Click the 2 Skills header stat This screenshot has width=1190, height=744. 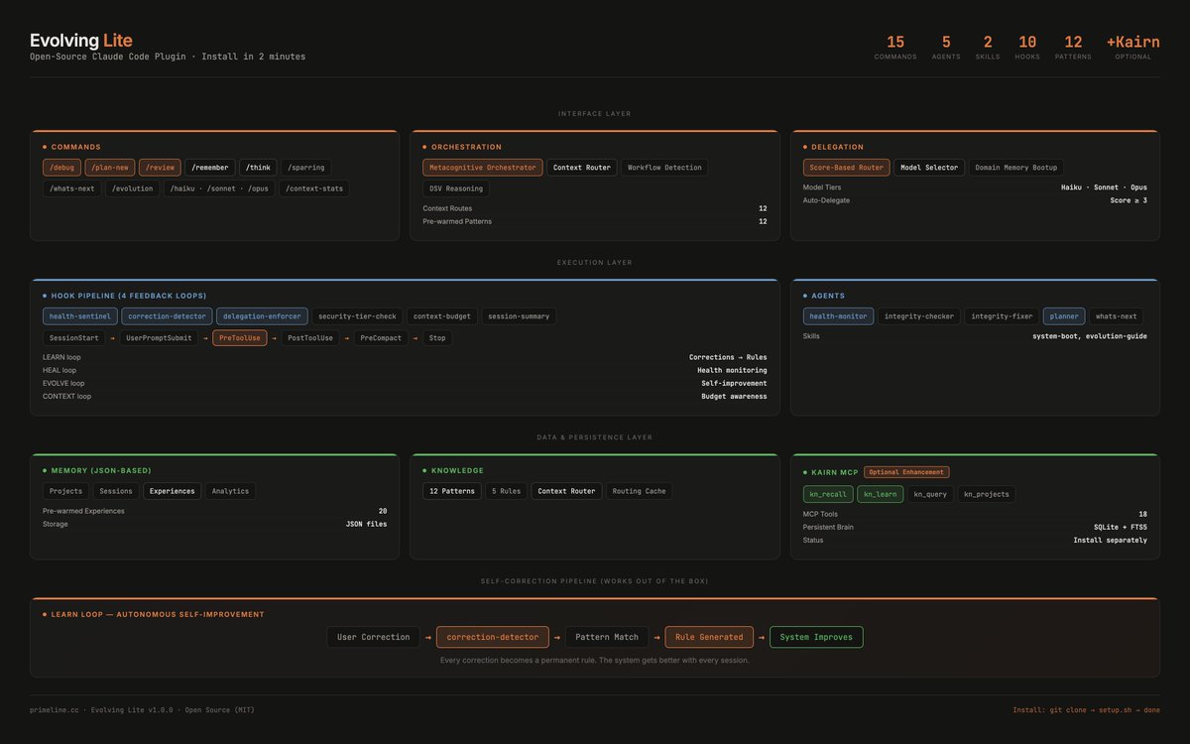988,47
